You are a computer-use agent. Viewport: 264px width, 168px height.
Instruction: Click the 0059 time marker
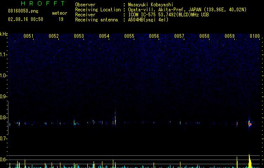[230, 36]
